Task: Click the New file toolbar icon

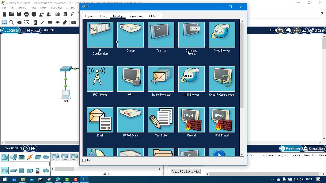Action: pos(4,14)
